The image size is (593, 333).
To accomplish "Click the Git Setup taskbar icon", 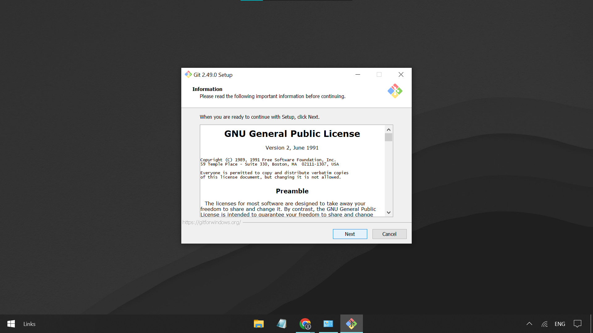I will (x=351, y=324).
